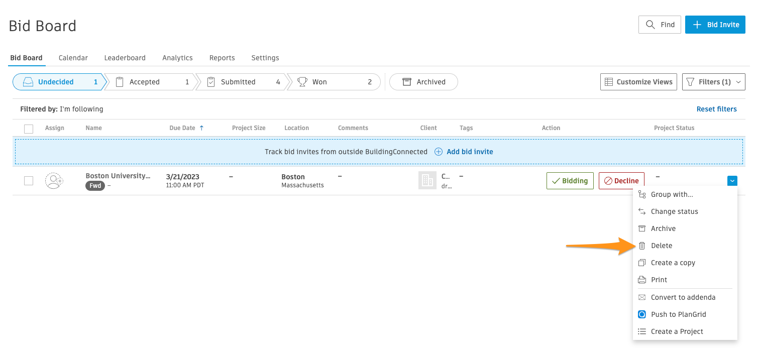Collapse the row actions dropdown arrow
The image size is (757, 357).
(x=732, y=181)
